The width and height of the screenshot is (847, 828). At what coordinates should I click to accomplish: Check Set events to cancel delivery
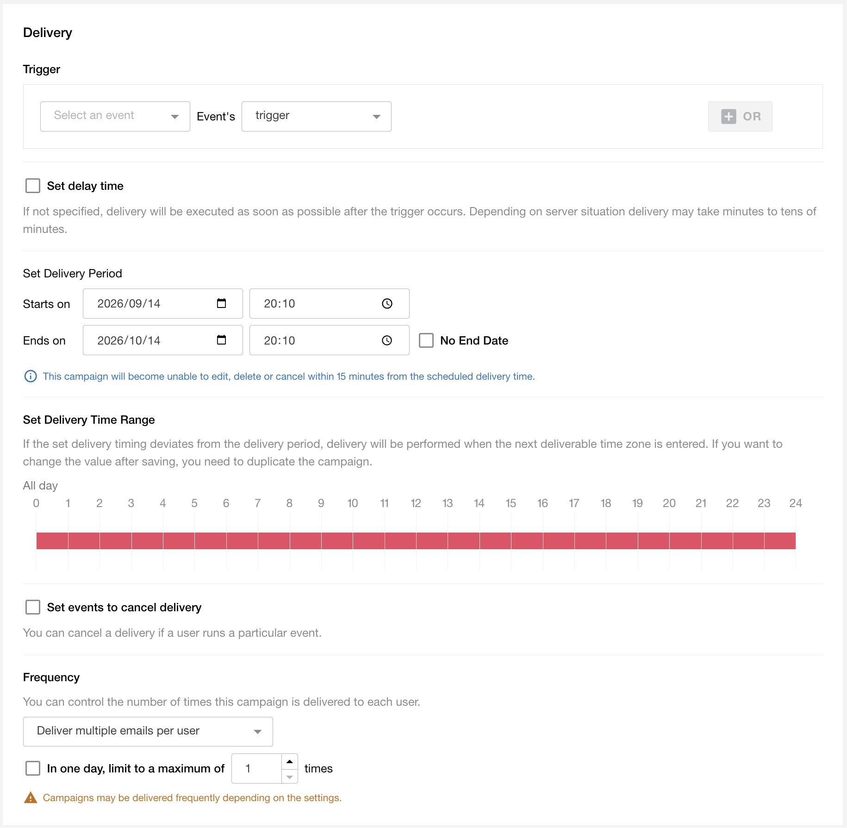coord(33,607)
